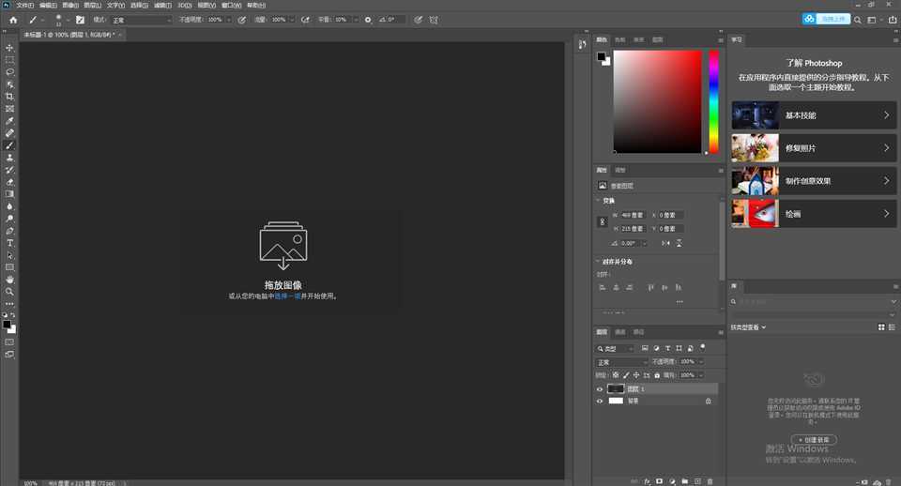The image size is (901, 486).
Task: Select the Zoom tool
Action: (9, 292)
